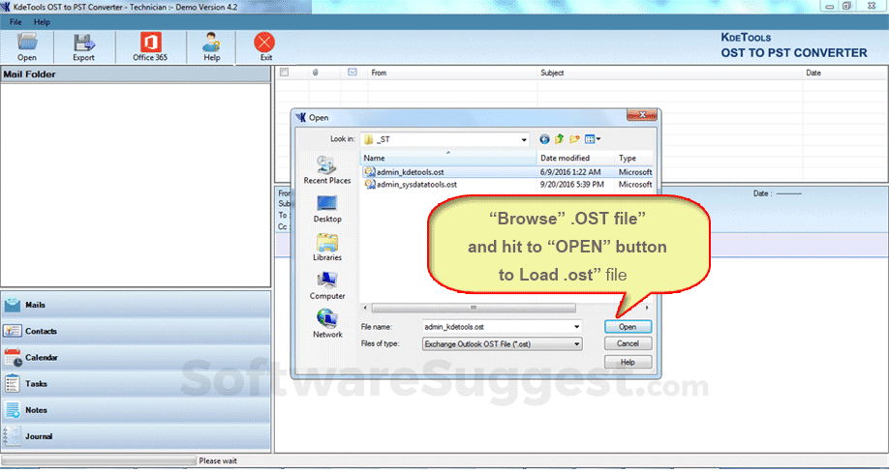Open Notes section in sidebar
889x473 pixels.
pyautogui.click(x=136, y=410)
